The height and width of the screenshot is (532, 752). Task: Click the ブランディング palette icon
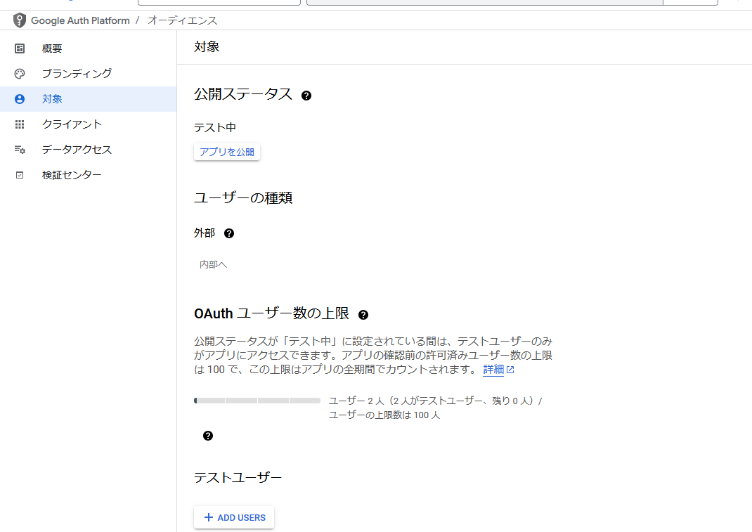pos(20,74)
